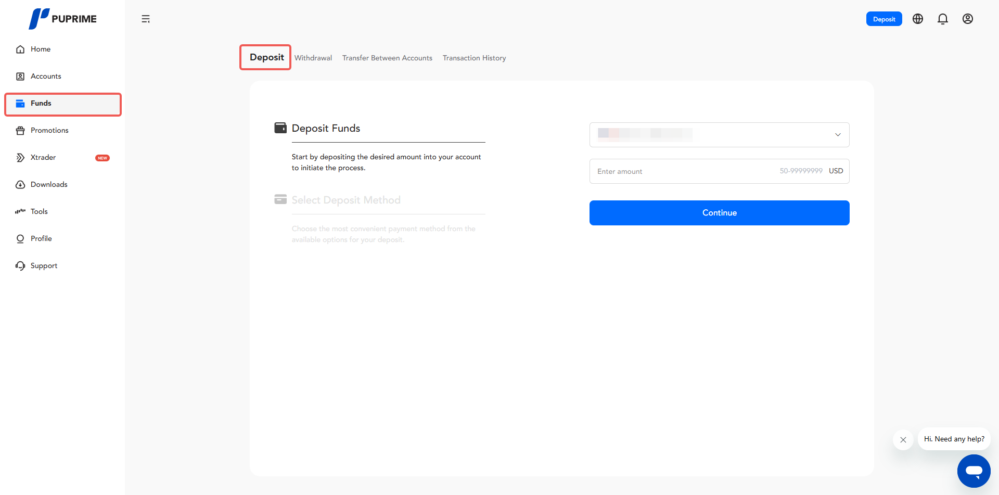Open the live chat bubble
The image size is (999, 495).
tap(974, 471)
